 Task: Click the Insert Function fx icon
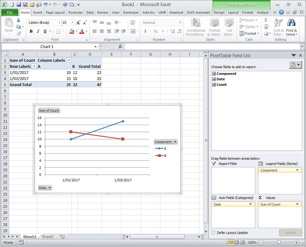pos(120,47)
